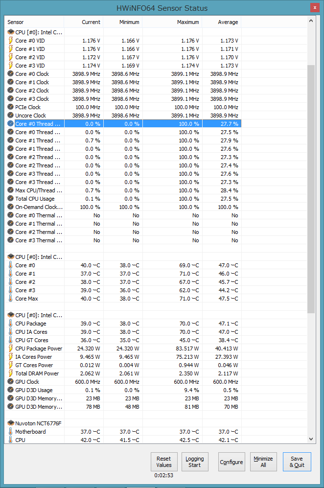Image resolution: width=324 pixels, height=488 pixels.
Task: Select the Core #3 temperature row label
Action: [x=25, y=290]
